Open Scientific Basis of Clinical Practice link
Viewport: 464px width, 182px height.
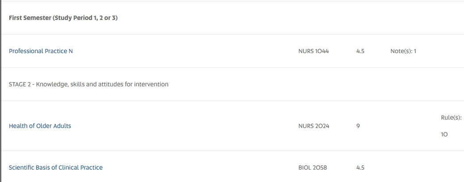tap(56, 167)
